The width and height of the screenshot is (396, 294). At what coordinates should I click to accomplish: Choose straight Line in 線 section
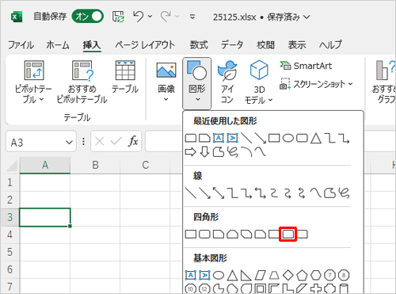pos(191,193)
